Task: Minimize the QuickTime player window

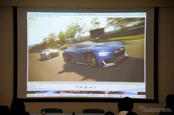Action: tap(140, 14)
